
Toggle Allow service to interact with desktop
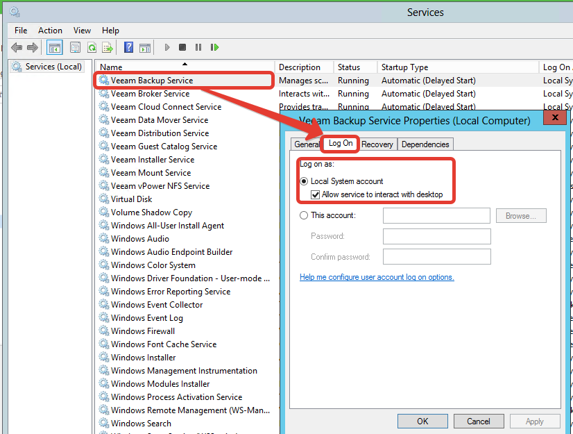[x=315, y=194]
